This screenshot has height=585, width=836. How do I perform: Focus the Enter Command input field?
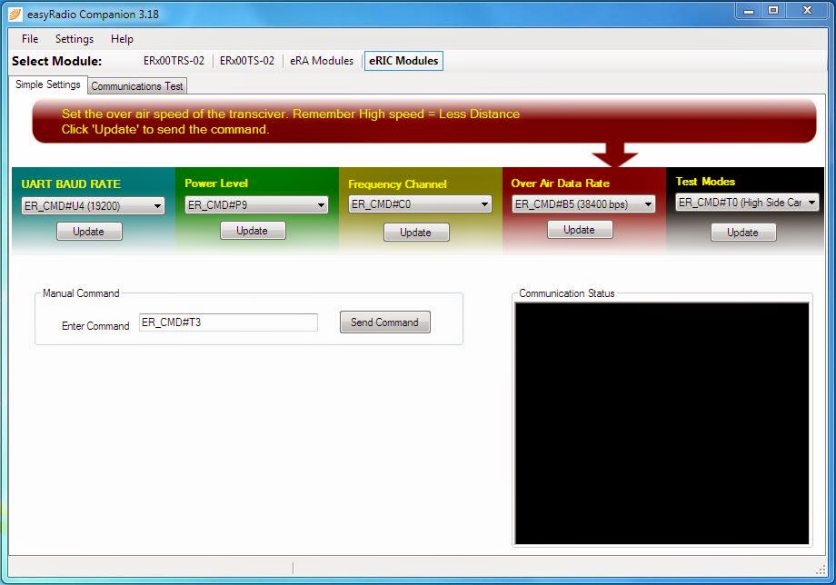click(x=228, y=322)
